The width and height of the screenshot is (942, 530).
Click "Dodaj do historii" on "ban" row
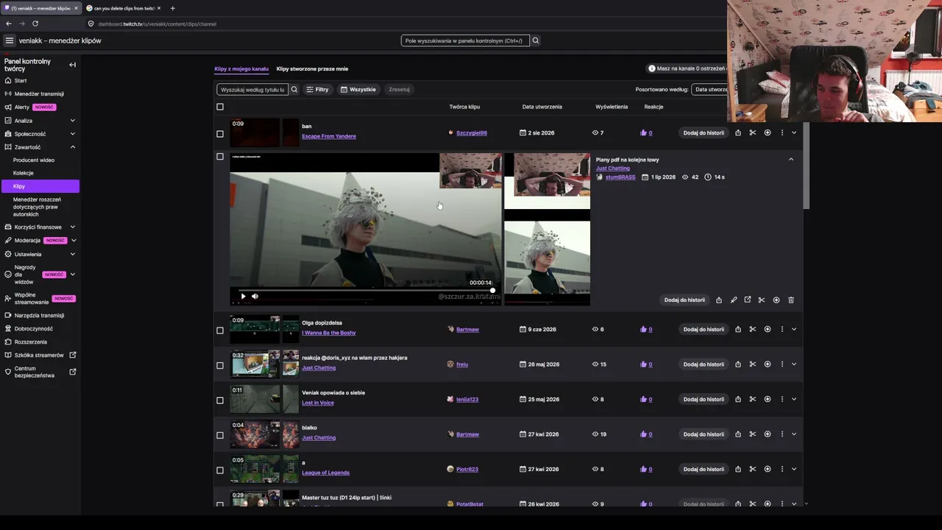point(704,133)
